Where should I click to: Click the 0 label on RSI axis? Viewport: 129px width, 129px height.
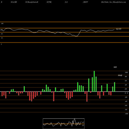(x=1, y=44)
